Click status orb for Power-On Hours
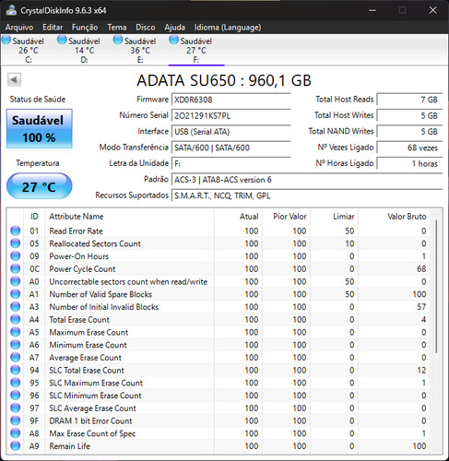The width and height of the screenshot is (449, 461). click(x=16, y=256)
